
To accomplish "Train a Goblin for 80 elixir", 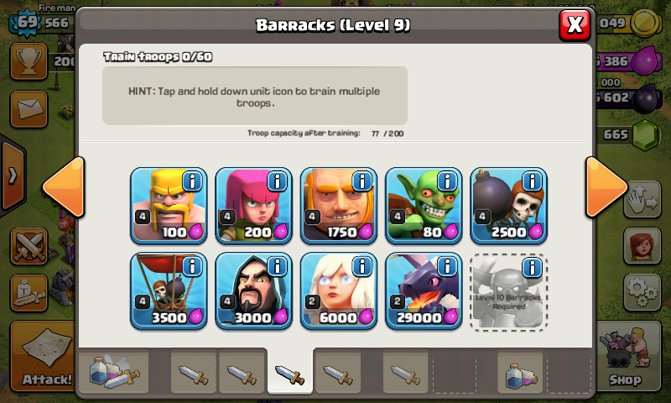I will [x=424, y=206].
